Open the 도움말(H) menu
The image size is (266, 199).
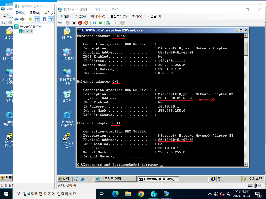click(154, 16)
